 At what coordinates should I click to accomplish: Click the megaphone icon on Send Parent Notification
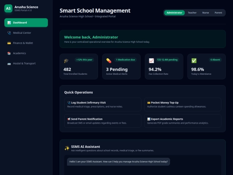point(69,119)
